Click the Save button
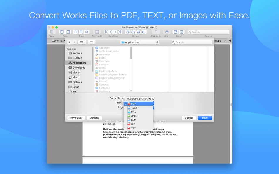 tap(205, 118)
